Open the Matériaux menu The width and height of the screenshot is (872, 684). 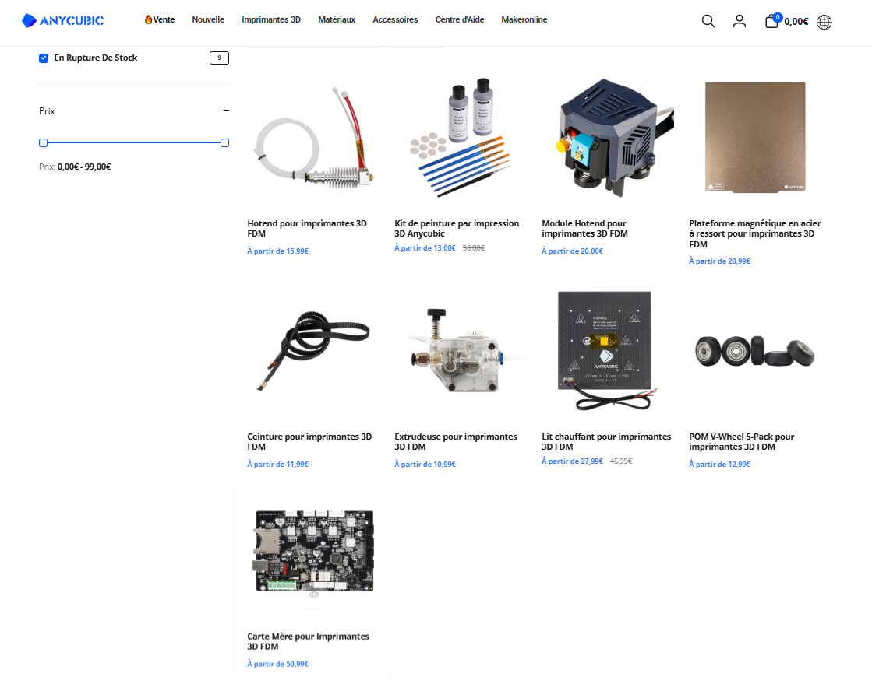pos(337,19)
